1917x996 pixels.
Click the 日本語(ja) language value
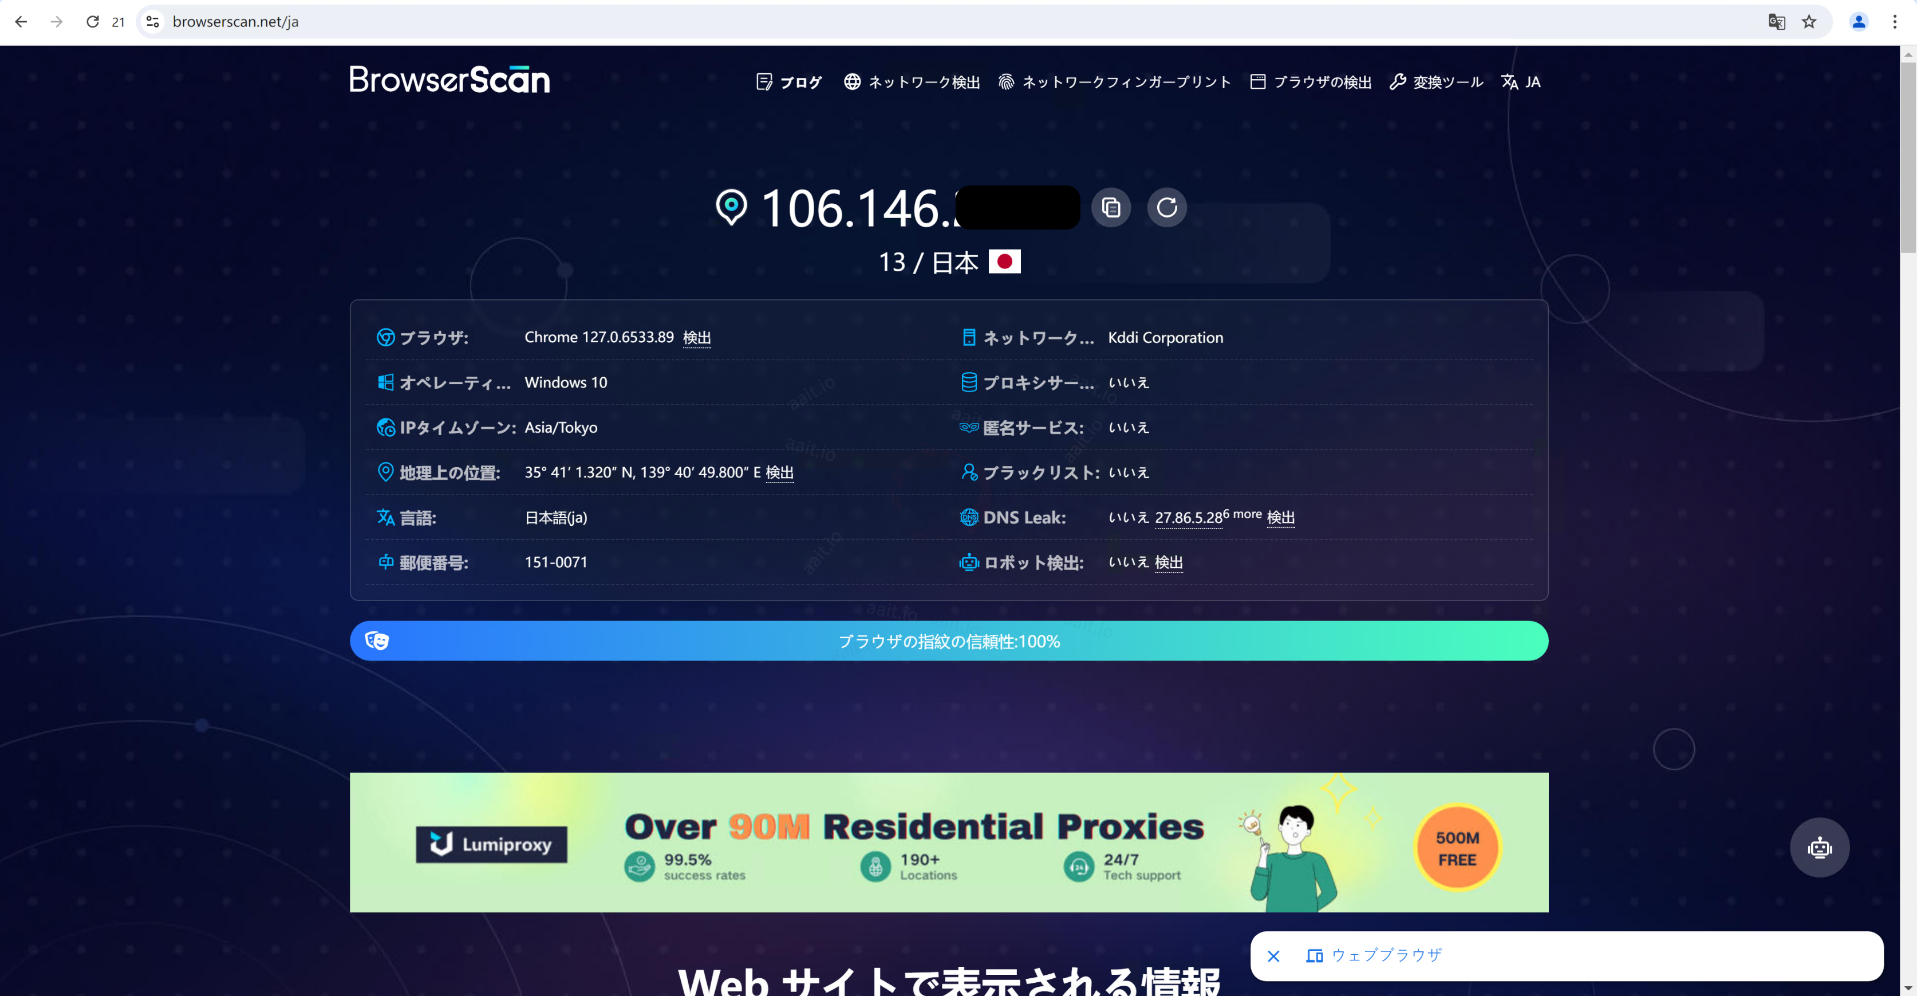(x=555, y=517)
